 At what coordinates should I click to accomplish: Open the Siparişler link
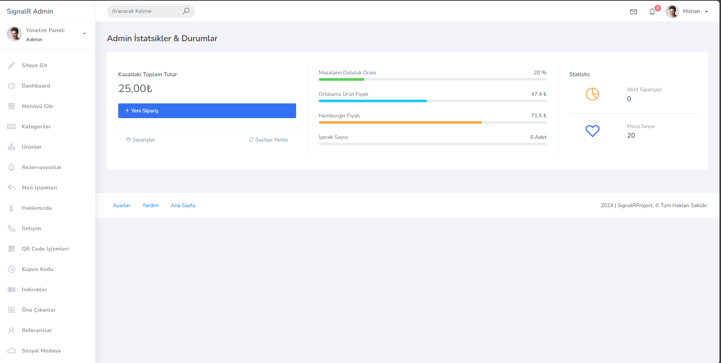[141, 140]
